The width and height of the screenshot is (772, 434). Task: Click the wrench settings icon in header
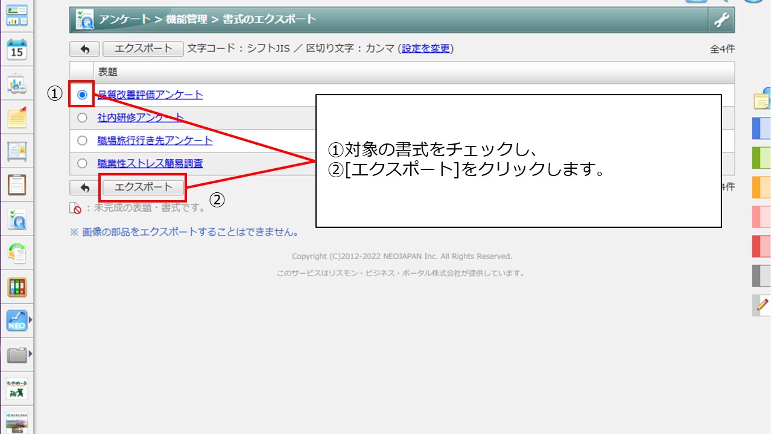point(721,20)
